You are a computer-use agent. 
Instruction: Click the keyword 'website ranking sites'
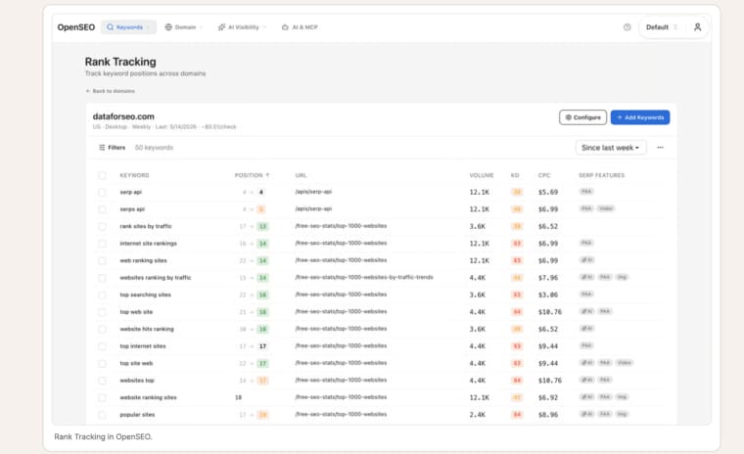[148, 397]
